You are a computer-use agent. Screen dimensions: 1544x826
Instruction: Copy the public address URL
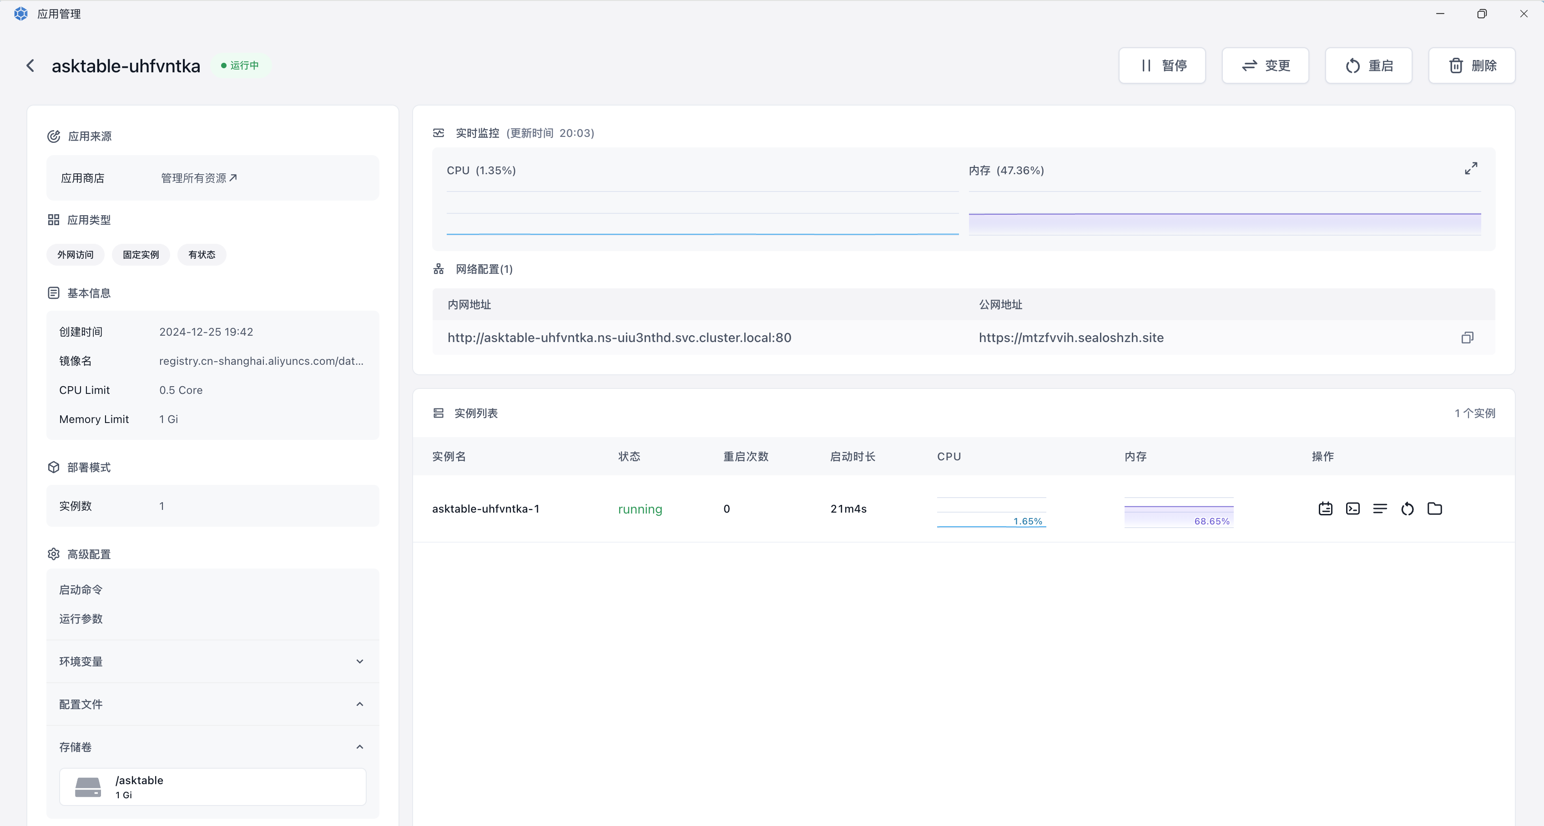point(1467,338)
